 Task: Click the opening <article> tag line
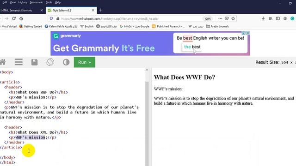(x=10, y=82)
